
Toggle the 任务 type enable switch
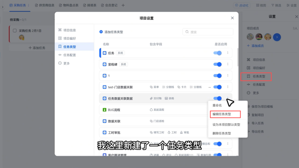pos(217,53)
